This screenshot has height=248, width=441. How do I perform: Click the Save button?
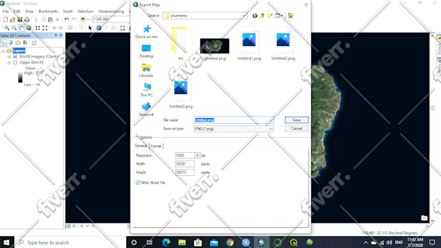tap(296, 120)
